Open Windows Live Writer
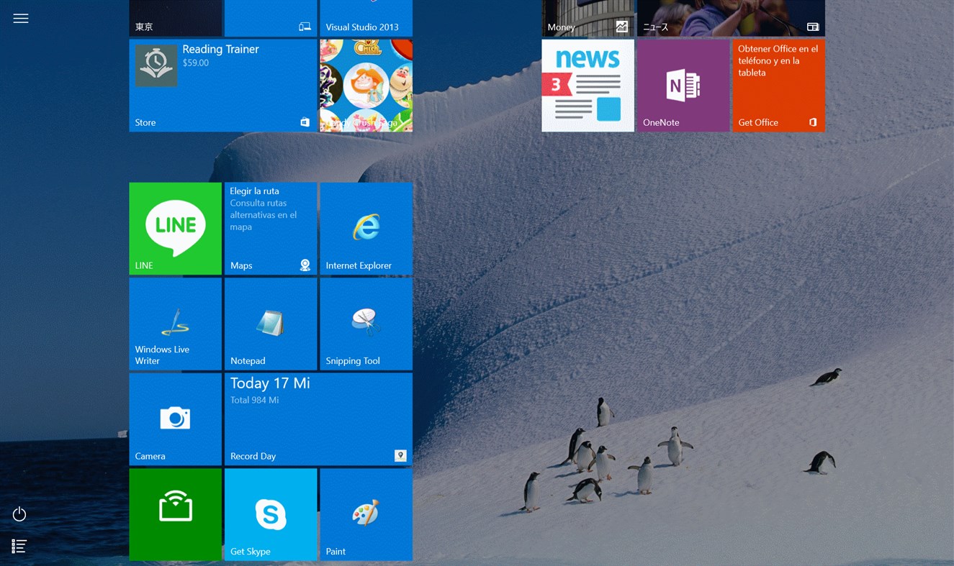 [x=175, y=323]
